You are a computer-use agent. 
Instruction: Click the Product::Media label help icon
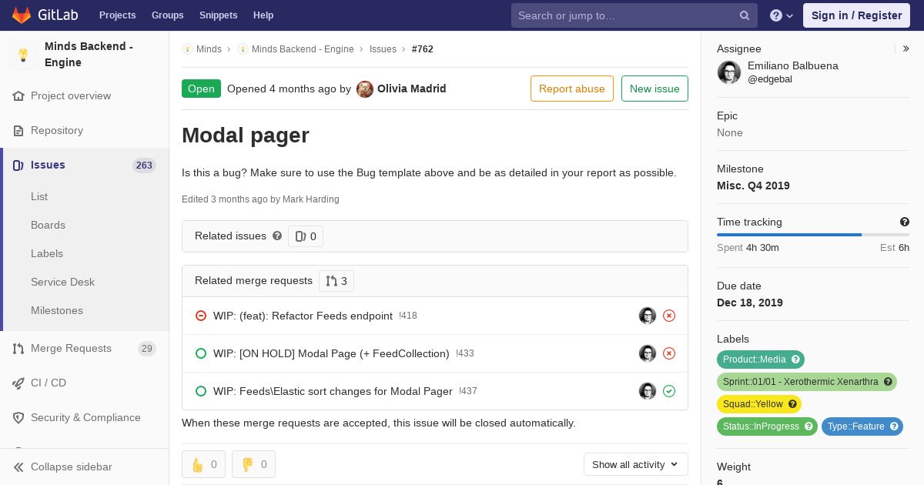coord(796,360)
